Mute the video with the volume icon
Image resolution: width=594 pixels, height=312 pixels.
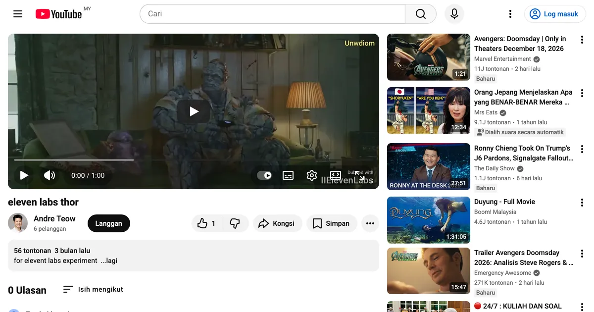point(49,175)
